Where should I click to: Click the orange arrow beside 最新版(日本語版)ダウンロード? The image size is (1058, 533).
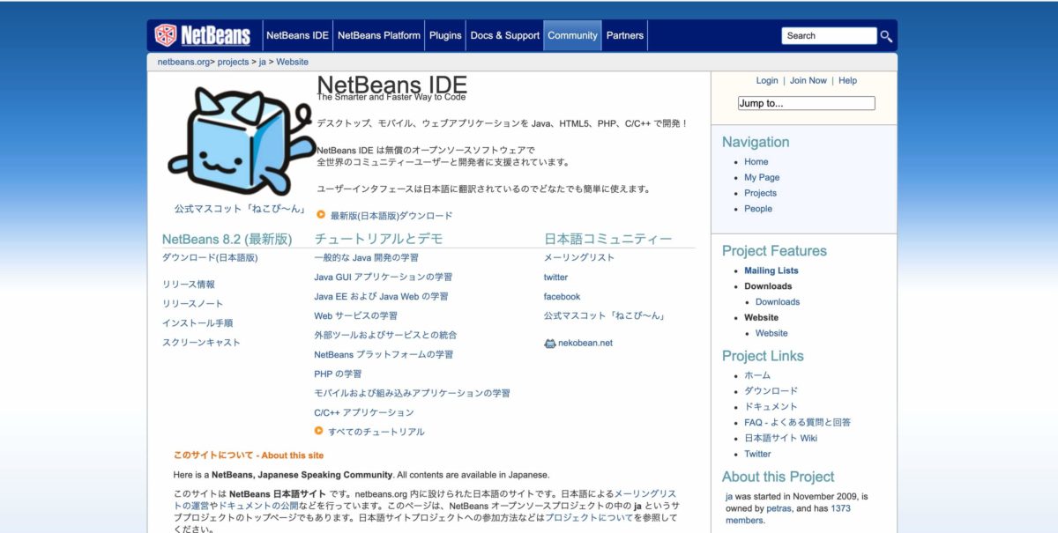pos(321,215)
